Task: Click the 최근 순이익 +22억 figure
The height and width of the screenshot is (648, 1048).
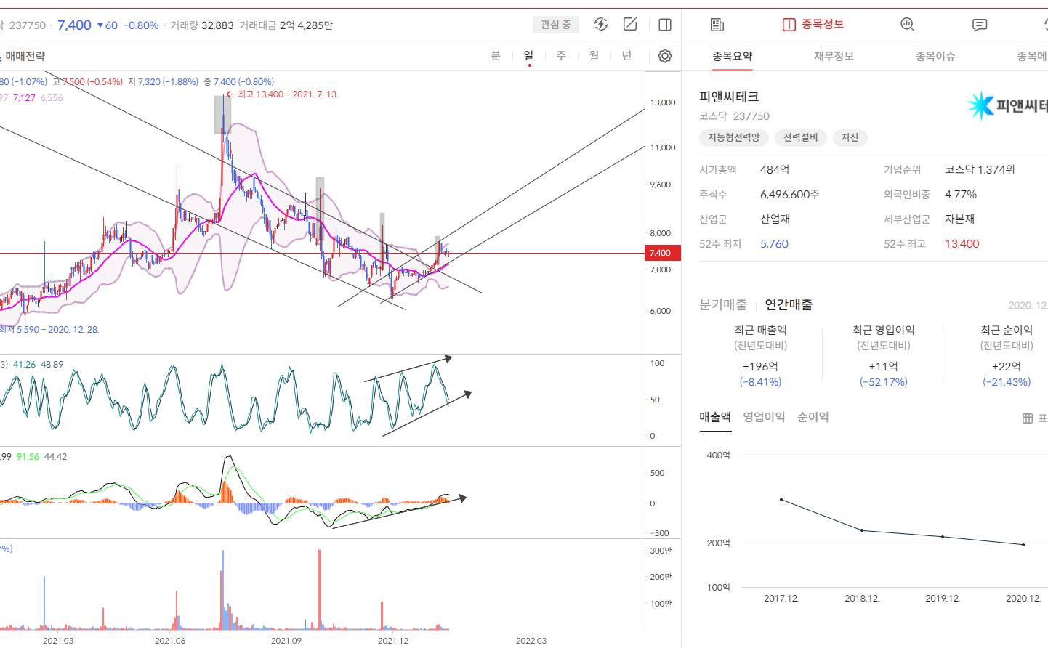Action: pyautogui.click(x=1007, y=367)
